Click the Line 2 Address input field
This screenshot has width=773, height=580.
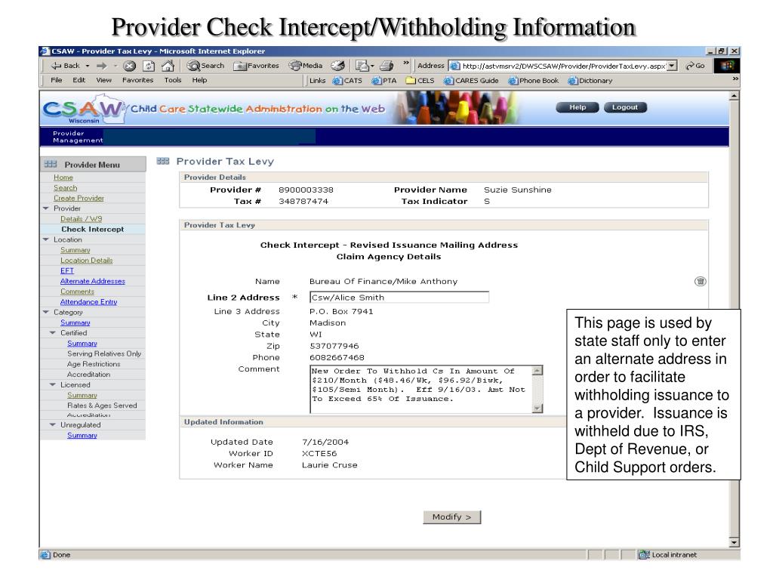click(399, 298)
